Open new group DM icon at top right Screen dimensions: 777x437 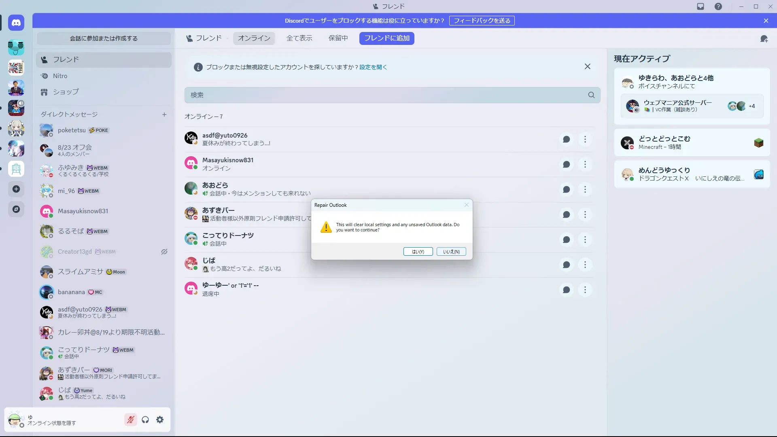click(764, 39)
